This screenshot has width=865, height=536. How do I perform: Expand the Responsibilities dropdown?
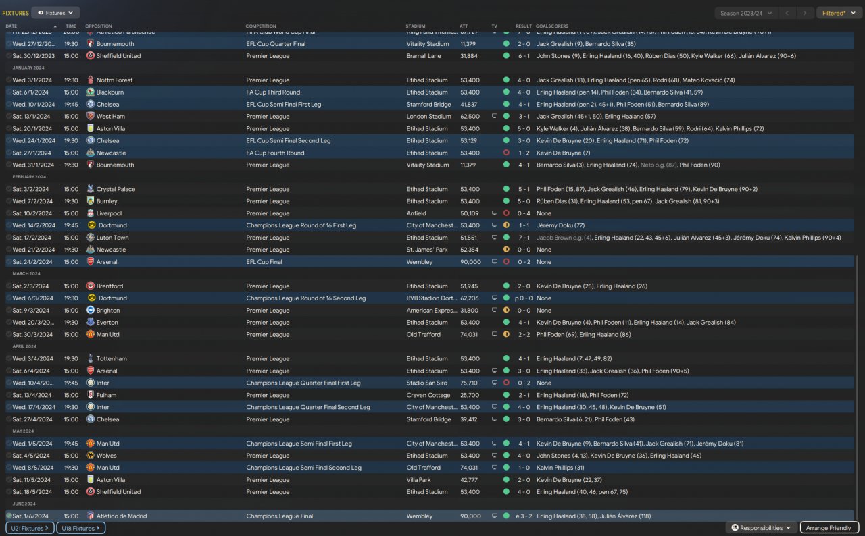click(x=761, y=528)
